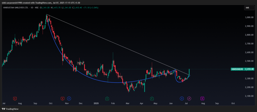This screenshot has height=112, width=257.
Task: Click the Mar label on time axis
Action: pos(127,103)
